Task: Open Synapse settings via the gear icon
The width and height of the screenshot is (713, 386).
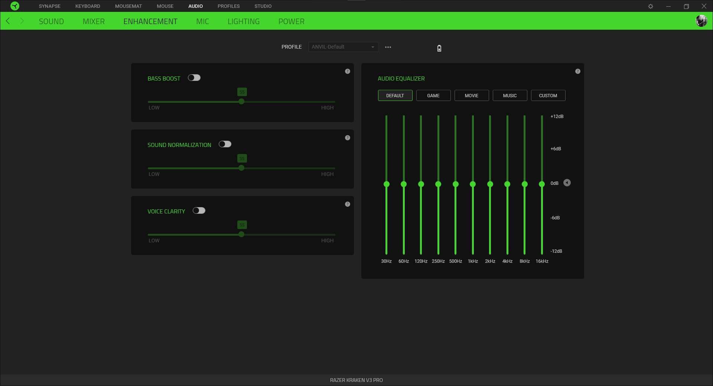Action: click(651, 6)
